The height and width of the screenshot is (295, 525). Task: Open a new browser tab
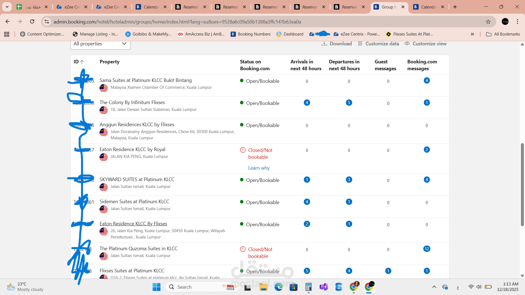click(455, 7)
